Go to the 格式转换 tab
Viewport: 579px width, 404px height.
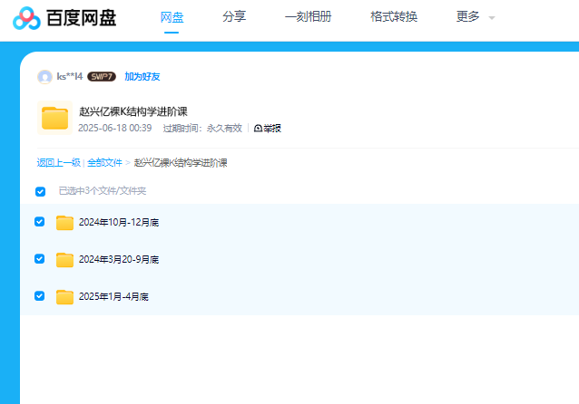[x=394, y=16]
